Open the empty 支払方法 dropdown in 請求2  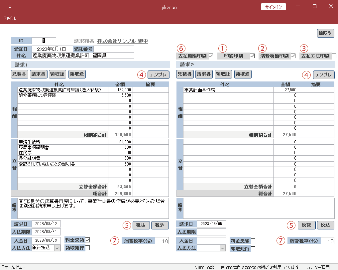coord(222,248)
